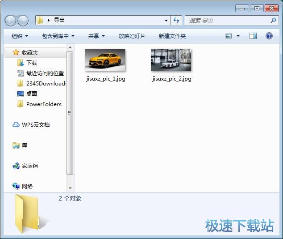This screenshot has height=239, width=283.
Task: Open the 包含到库中 menu
Action: pos(58,36)
